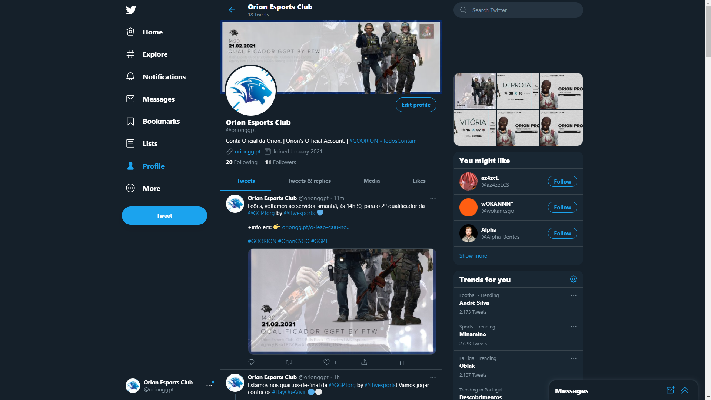This screenshot has height=400, width=711.
Task: Open #HayQueVivir hashtag in 1h tweet
Action: pos(289,392)
